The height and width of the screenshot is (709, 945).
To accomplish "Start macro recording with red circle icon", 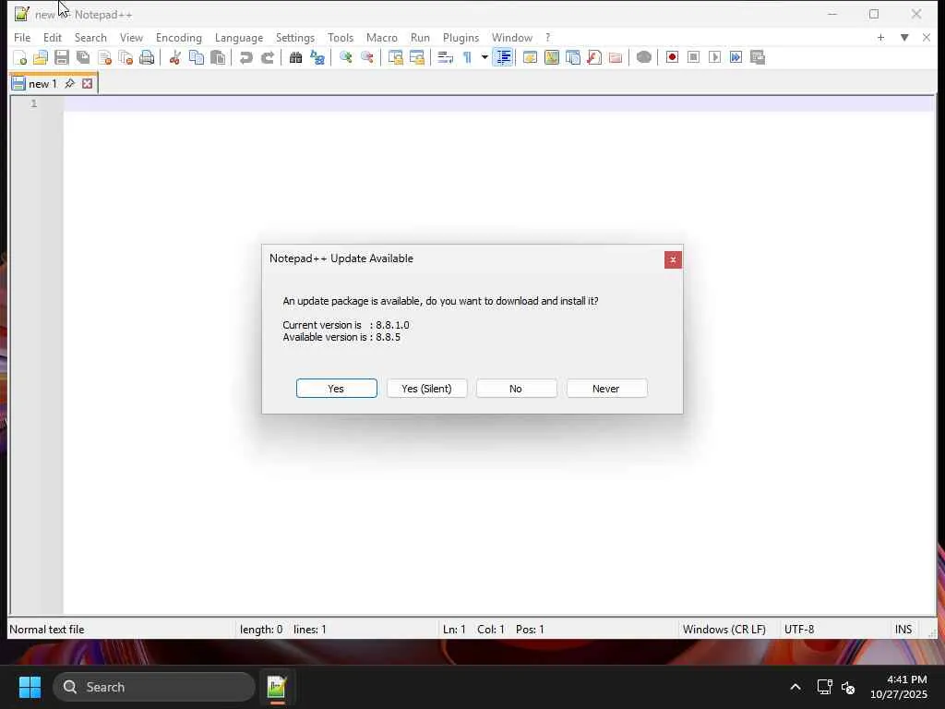I will click(672, 57).
